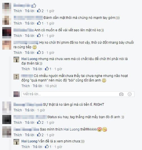Image resolution: width=142 pixels, height=150 pixels.
Task: Click like count on 'Sao mình thích Hai Luong' comment
Action: tap(40, 135)
